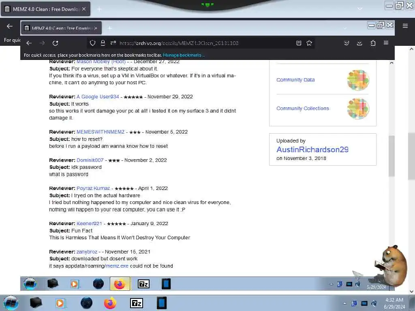Select the outer MEMZ 4.0 Clean tab
Image resolution: width=415 pixels, height=311 pixels.
point(45,9)
